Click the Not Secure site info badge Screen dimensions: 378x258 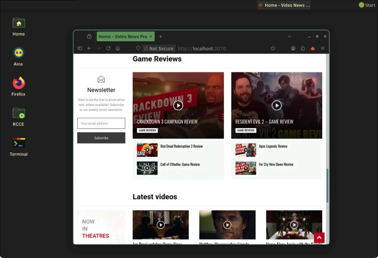coord(159,48)
